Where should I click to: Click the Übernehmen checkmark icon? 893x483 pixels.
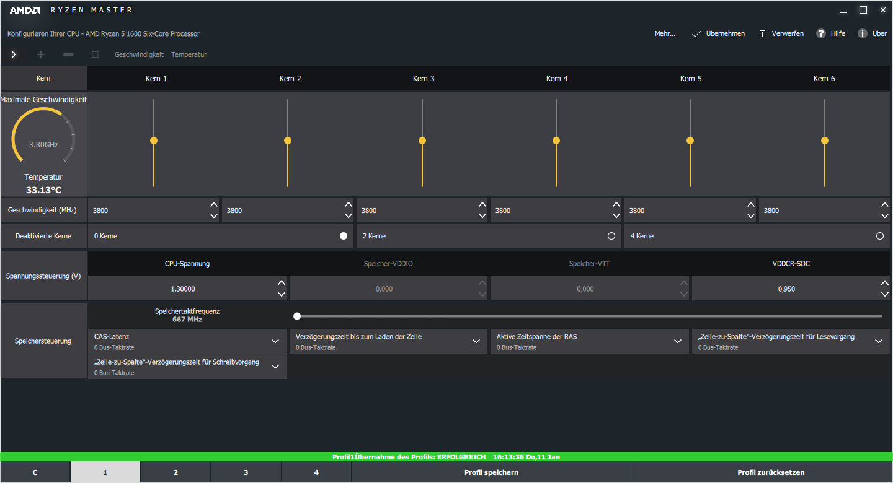[696, 33]
